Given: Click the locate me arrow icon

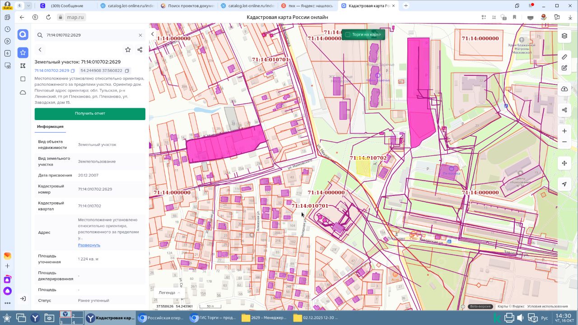Looking at the screenshot, I should [564, 184].
